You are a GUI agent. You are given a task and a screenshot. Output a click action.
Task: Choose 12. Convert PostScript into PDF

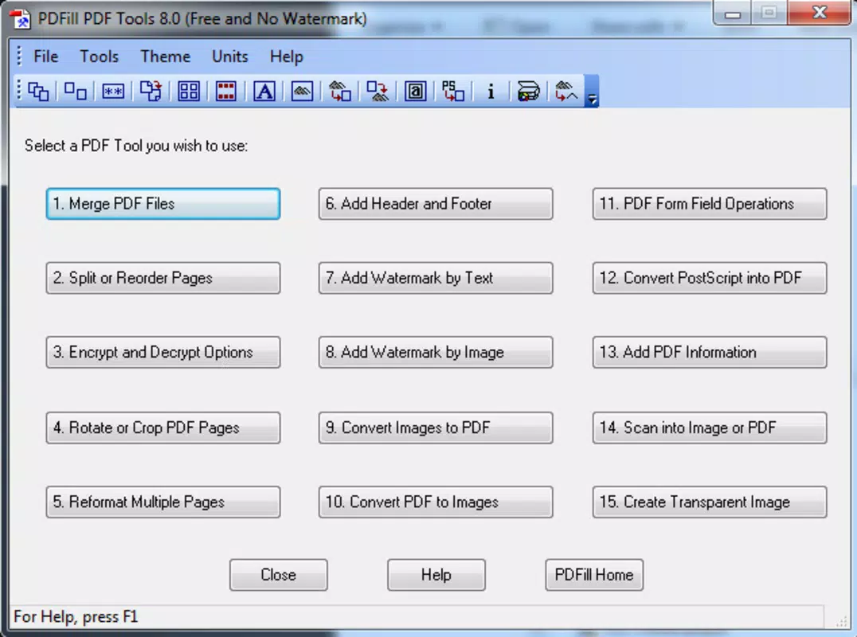[x=710, y=278]
